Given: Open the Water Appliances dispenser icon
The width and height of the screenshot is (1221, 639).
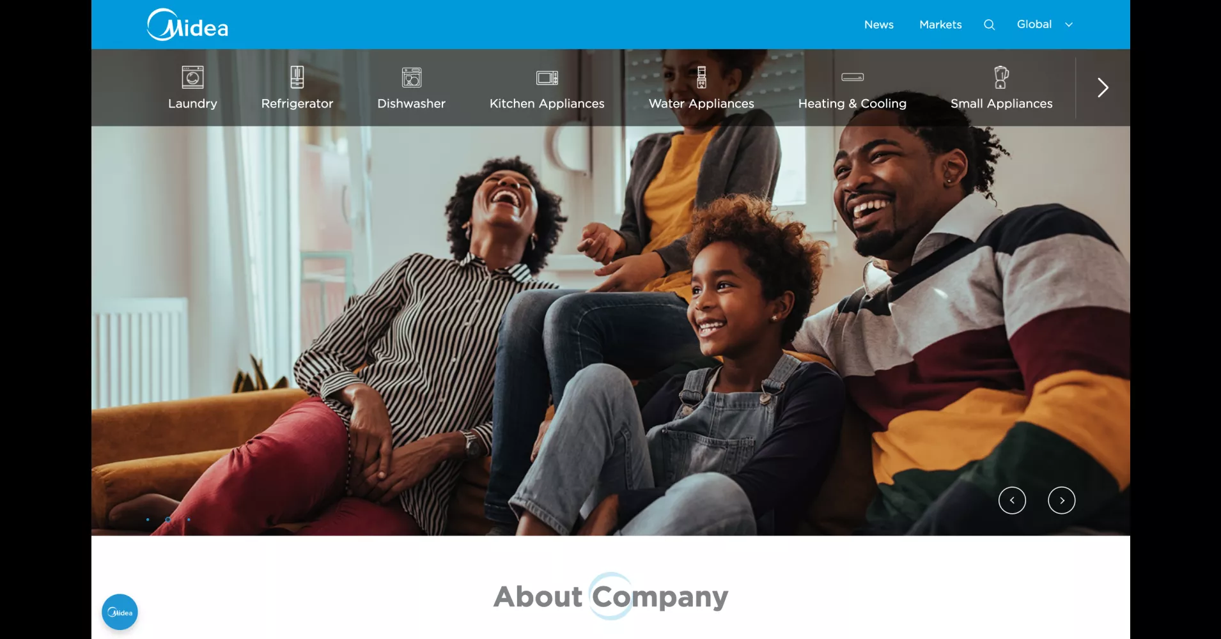Looking at the screenshot, I should [701, 77].
